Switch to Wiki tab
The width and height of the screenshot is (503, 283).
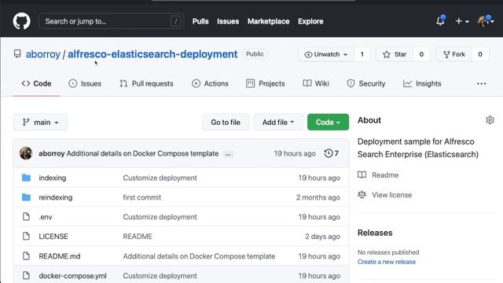point(316,83)
